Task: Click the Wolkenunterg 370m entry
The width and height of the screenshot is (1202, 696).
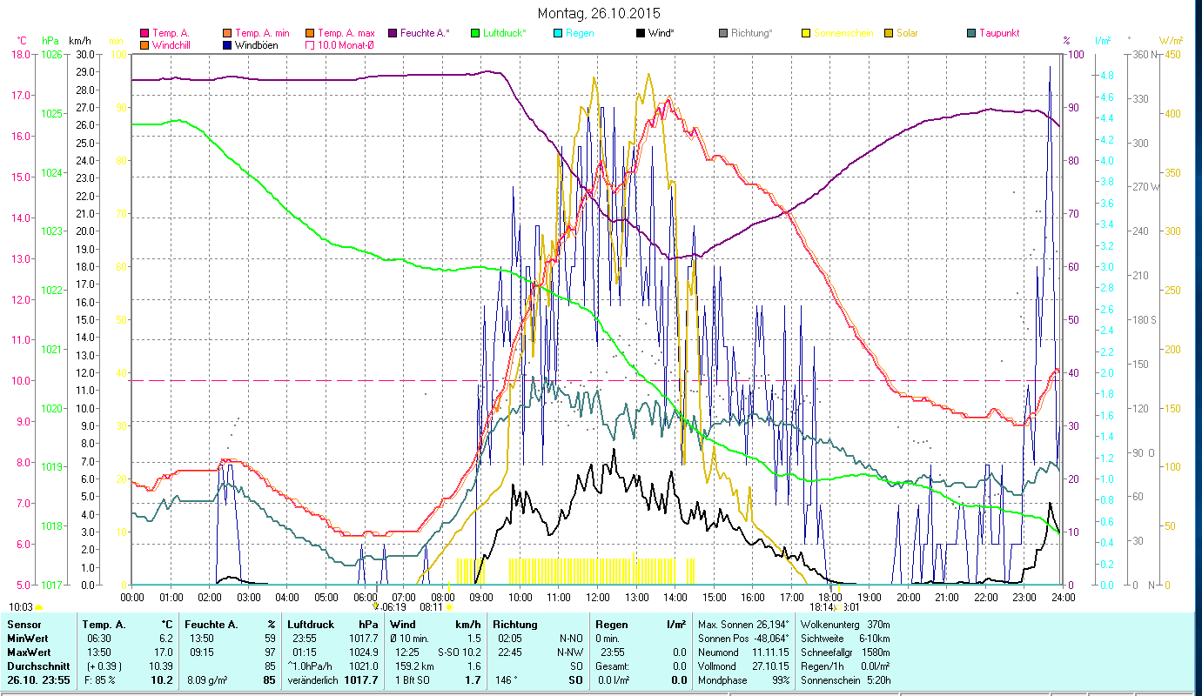Action: click(844, 625)
